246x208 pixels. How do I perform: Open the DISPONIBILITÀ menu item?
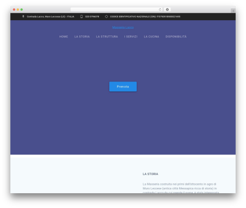pos(176,36)
